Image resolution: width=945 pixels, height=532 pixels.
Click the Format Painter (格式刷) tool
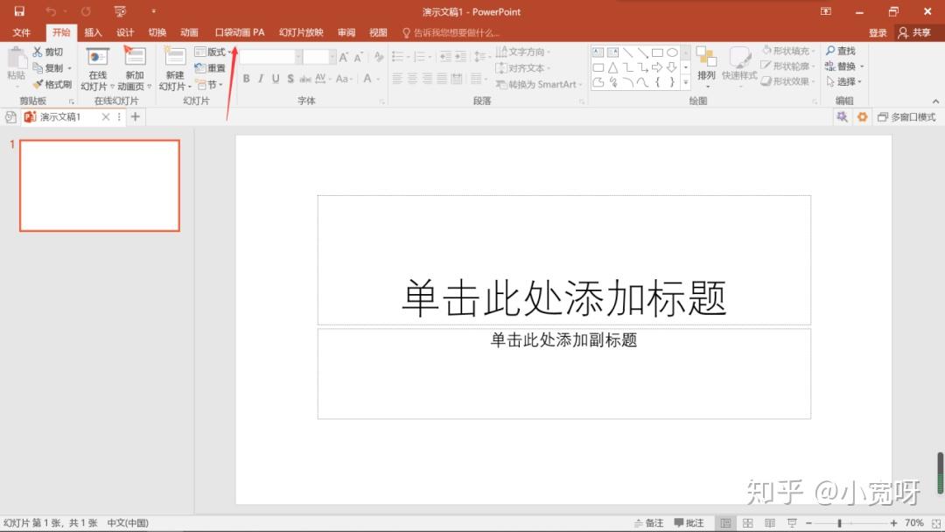click(x=53, y=84)
